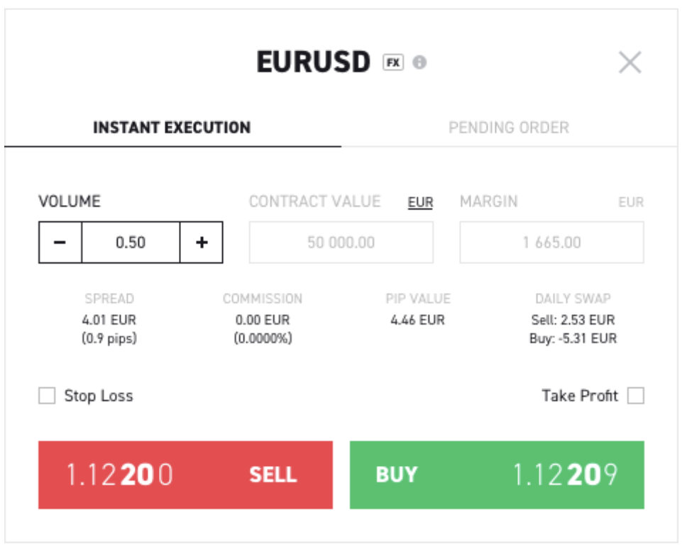
Task: Switch to the Pending Order tab
Action: (508, 128)
